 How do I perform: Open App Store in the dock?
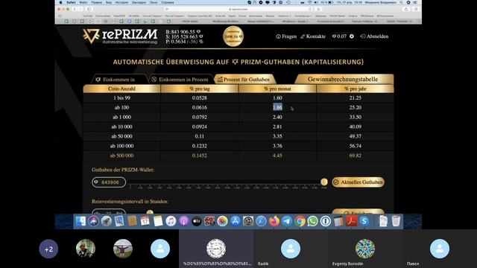coord(236,222)
